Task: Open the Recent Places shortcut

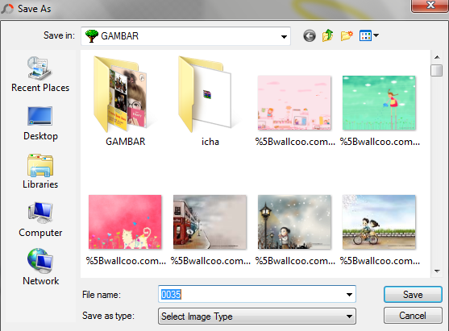Action: [x=40, y=74]
